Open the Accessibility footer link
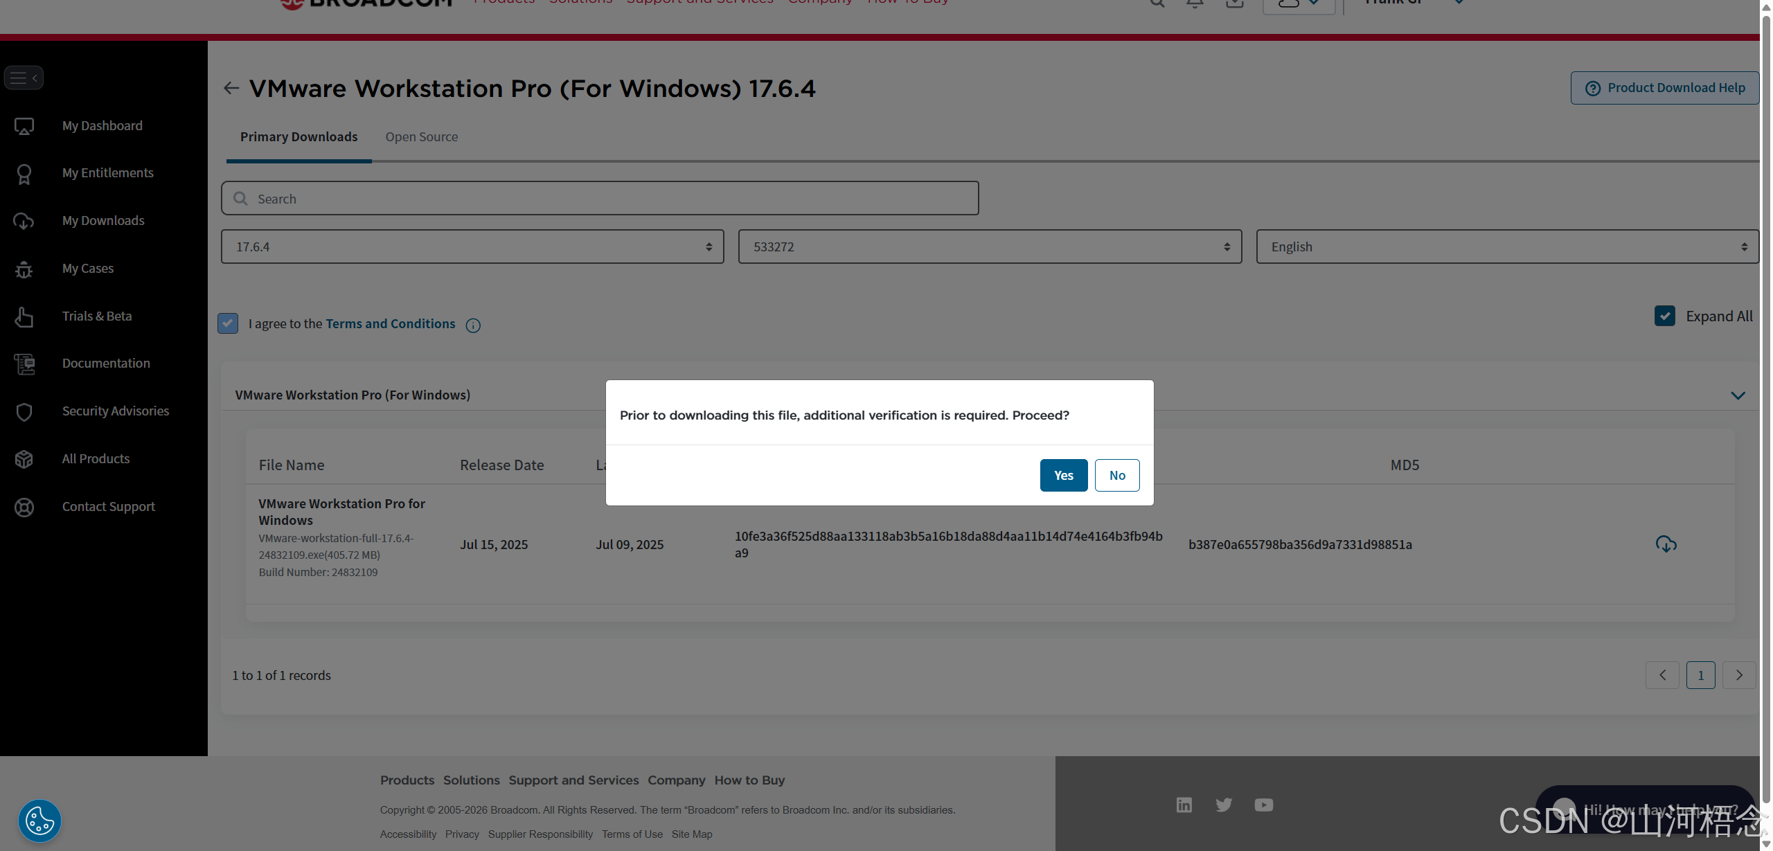The width and height of the screenshot is (1773, 851). (x=408, y=834)
